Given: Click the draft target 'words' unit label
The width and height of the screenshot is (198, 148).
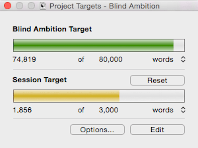Looking at the screenshot, I should pyautogui.click(x=163, y=60).
